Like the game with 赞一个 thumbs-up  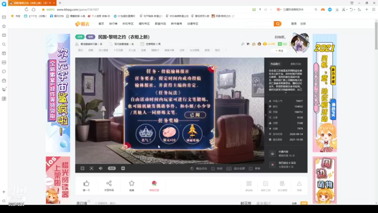pyautogui.click(x=86, y=186)
